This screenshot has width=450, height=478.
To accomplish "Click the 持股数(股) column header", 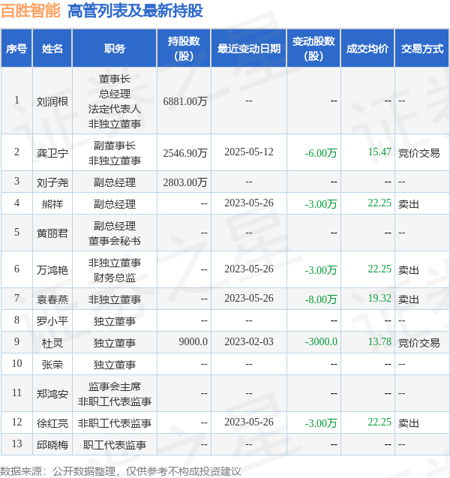I will tap(184, 48).
